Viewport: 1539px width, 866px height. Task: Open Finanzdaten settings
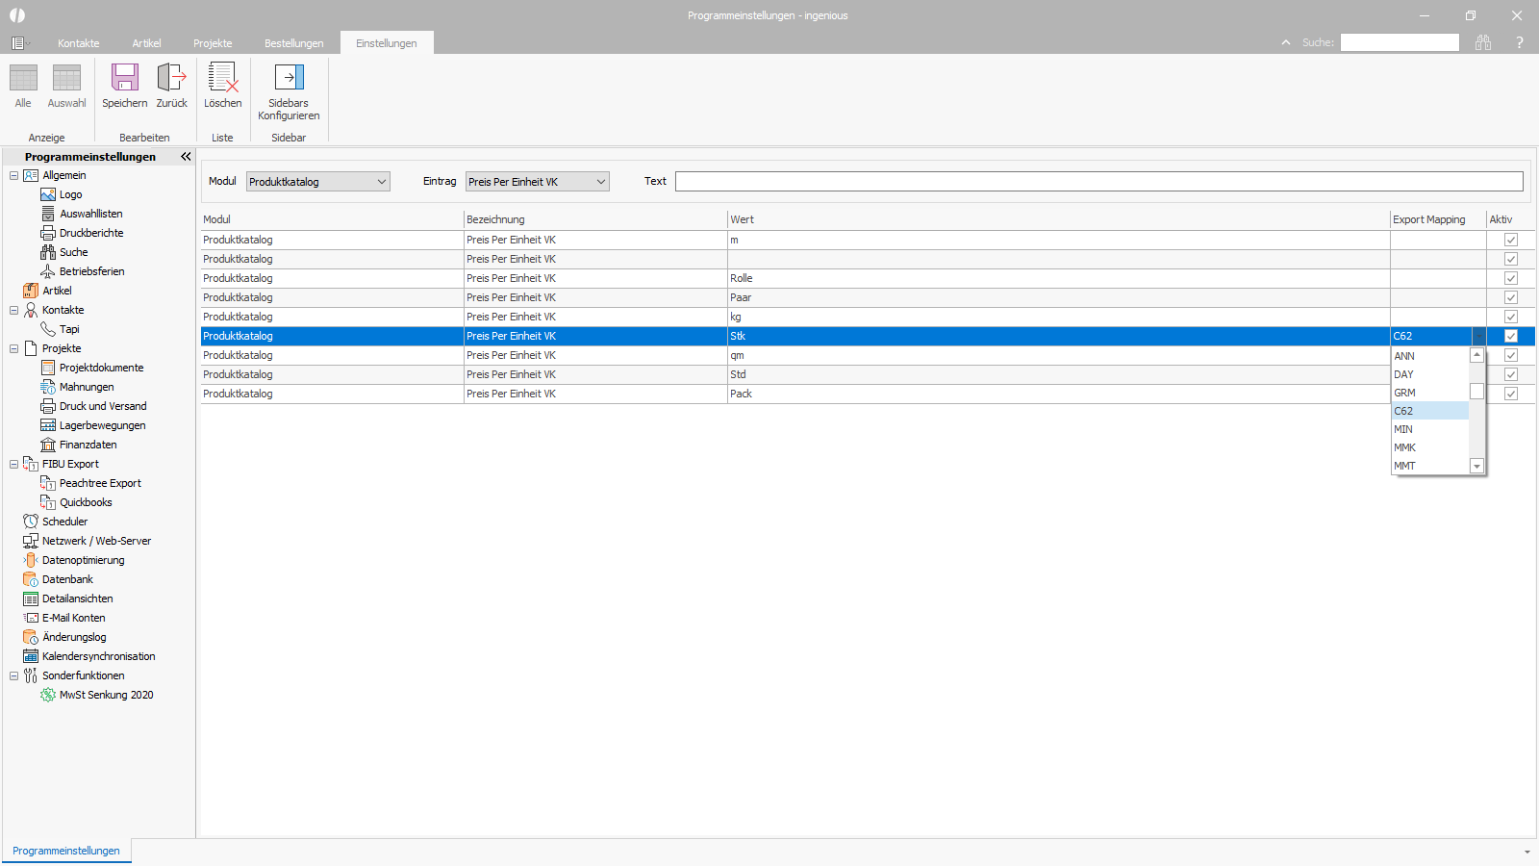click(x=88, y=445)
